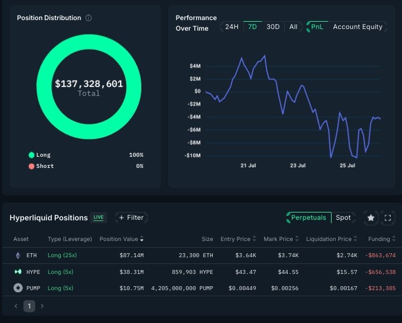Image resolution: width=402 pixels, height=323 pixels.
Task: Sort by Entry Price column
Action: click(238, 239)
